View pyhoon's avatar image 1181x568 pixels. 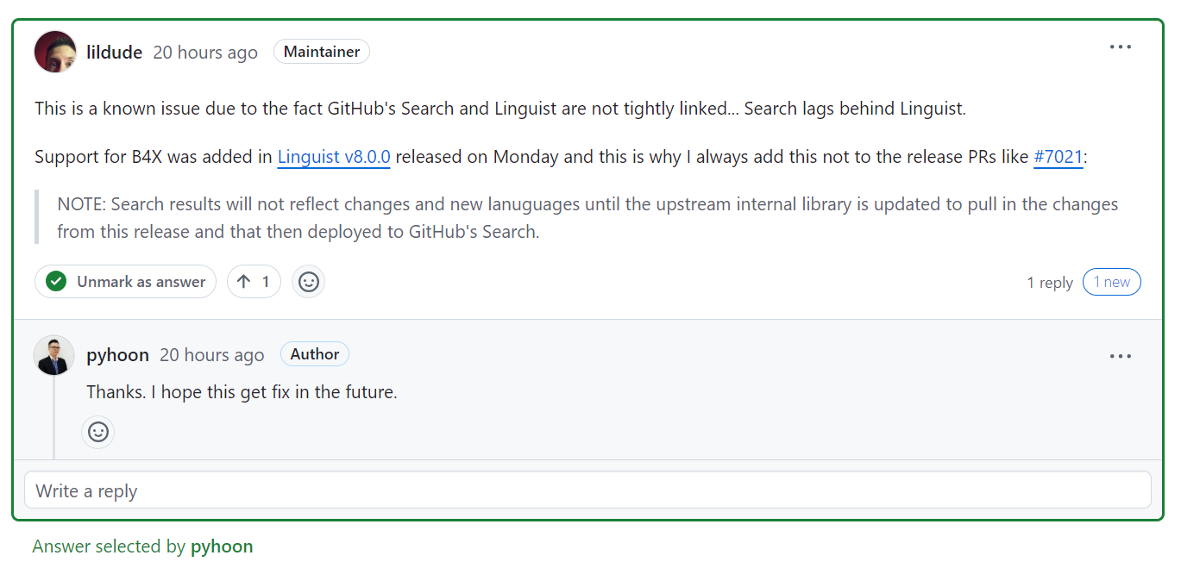pos(53,355)
